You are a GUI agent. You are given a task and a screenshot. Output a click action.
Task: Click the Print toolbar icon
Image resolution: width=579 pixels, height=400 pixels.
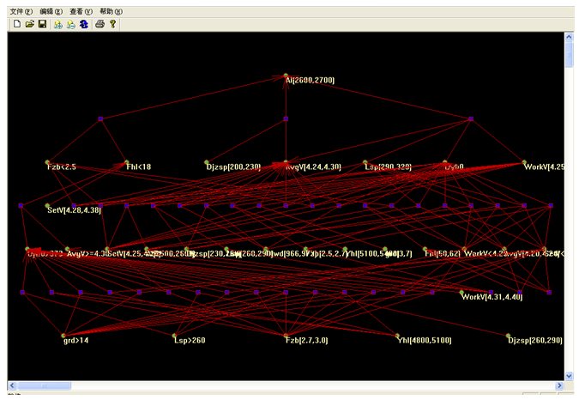point(100,25)
